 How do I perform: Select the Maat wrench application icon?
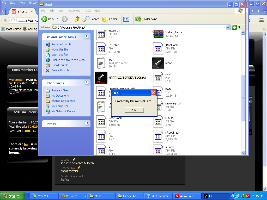[x=158, y=63]
